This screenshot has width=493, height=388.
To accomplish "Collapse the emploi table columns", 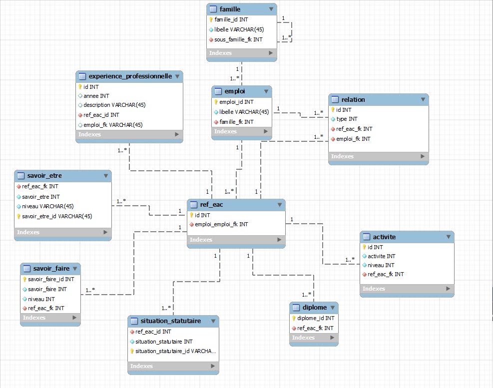I will [x=266, y=91].
